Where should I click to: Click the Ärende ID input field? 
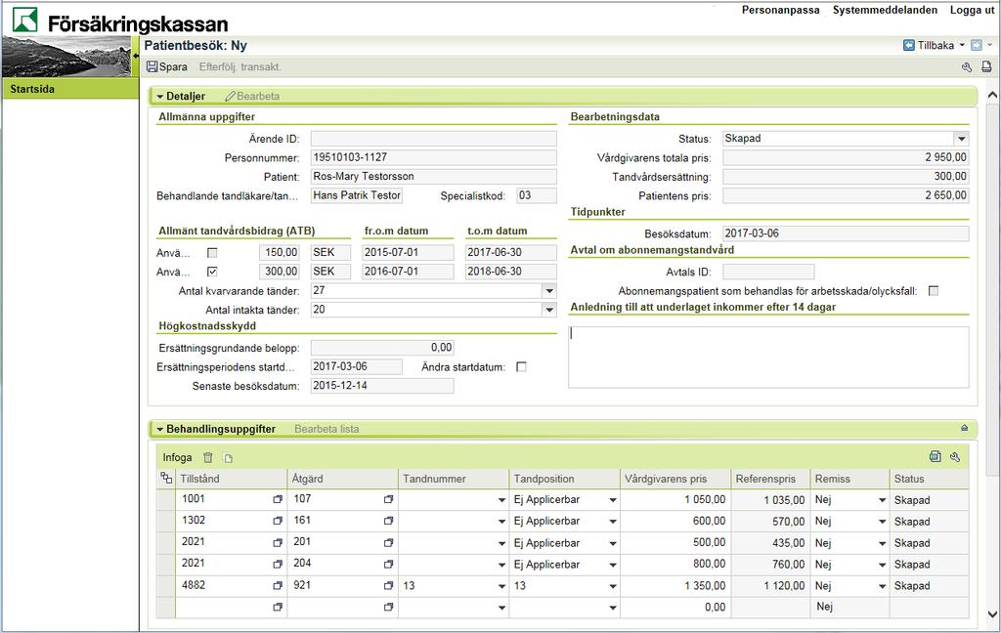(x=433, y=139)
